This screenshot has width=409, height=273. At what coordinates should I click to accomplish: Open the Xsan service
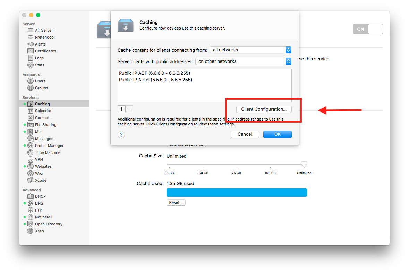tap(40, 231)
